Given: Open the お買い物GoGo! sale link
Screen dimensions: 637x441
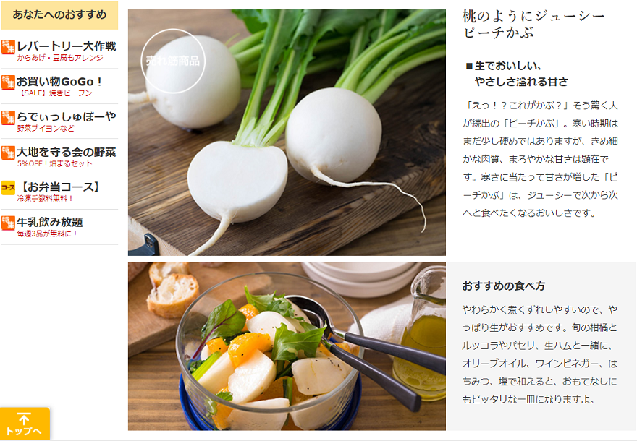Looking at the screenshot, I should (x=59, y=87).
